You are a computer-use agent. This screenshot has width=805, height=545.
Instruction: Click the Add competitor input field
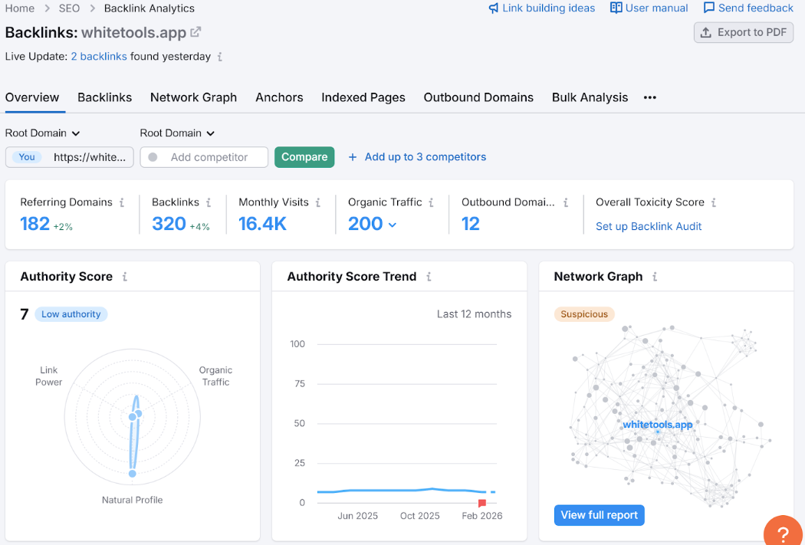point(209,157)
